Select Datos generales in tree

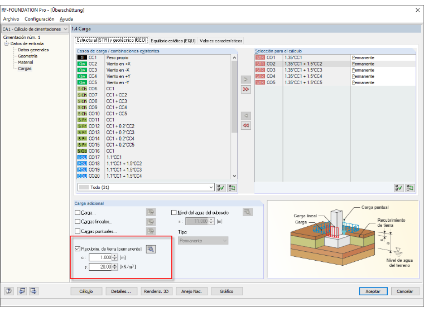pyautogui.click(x=33, y=50)
